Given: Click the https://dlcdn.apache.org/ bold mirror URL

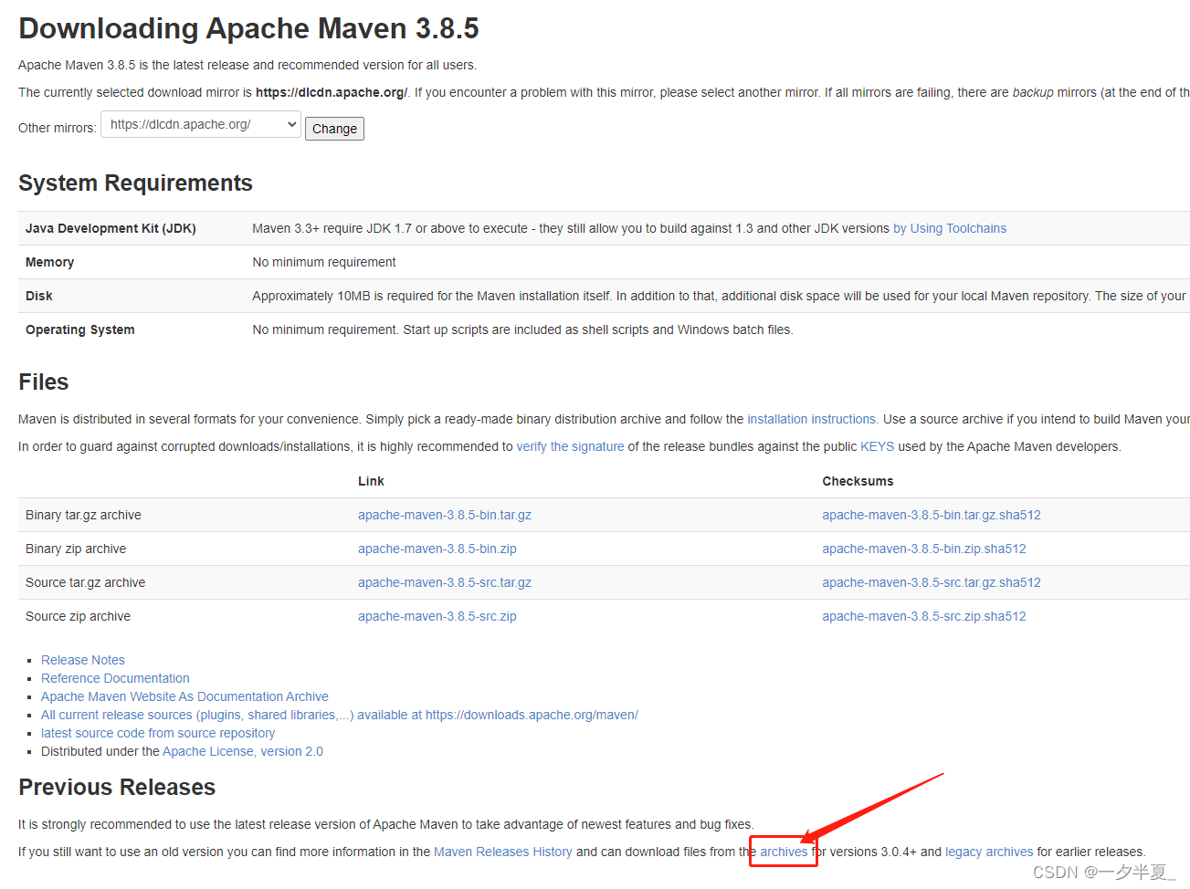Looking at the screenshot, I should [332, 92].
